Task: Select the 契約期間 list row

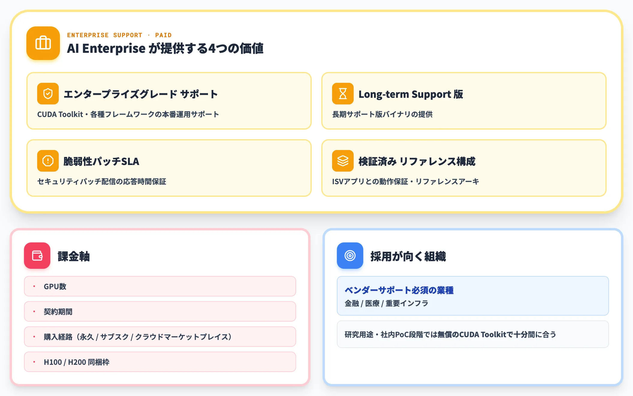Action: pyautogui.click(x=160, y=311)
